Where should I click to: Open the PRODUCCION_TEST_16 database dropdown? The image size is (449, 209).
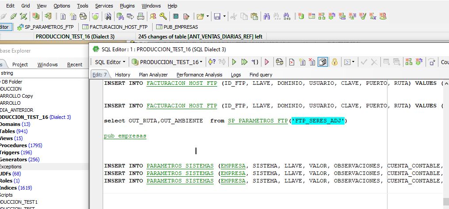[168, 62]
